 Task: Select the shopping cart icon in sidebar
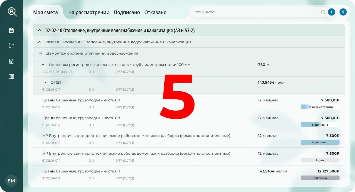click(x=11, y=46)
